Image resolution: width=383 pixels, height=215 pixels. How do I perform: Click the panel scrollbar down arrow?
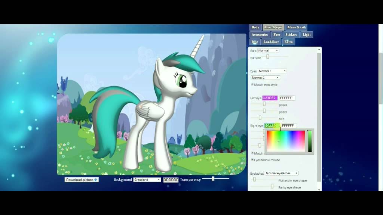click(319, 190)
